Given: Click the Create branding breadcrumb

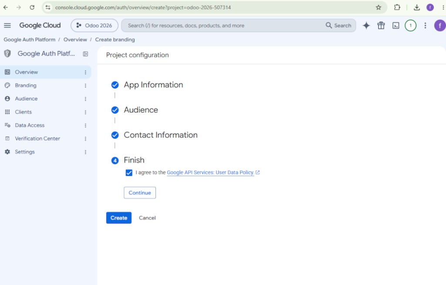Looking at the screenshot, I should (115, 40).
